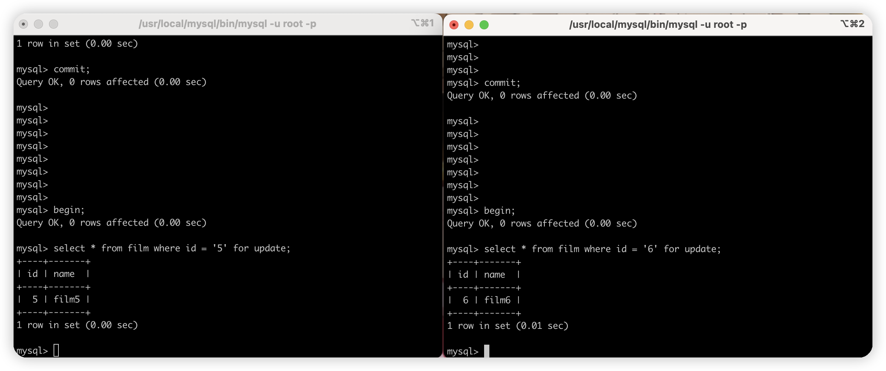Maximize the right terminal using green button
886x371 pixels.
pos(484,25)
